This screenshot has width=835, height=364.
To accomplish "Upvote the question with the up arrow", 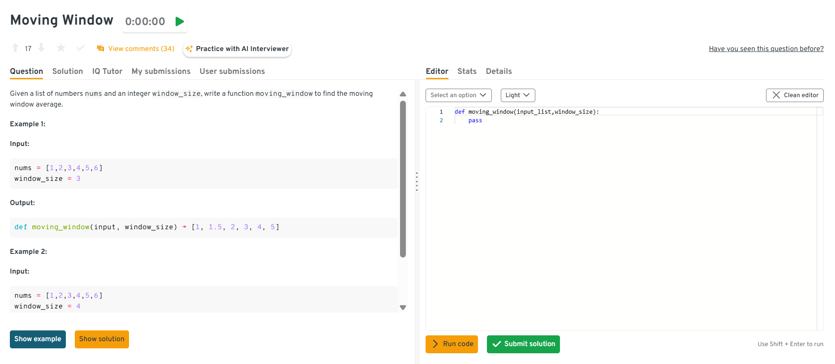I will (x=15, y=48).
